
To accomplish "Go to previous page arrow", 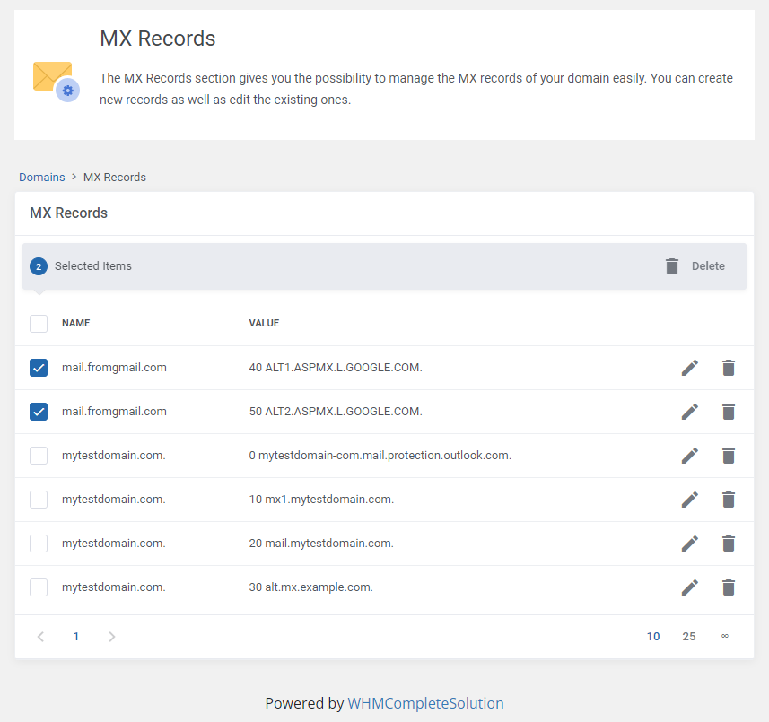I will pyautogui.click(x=40, y=637).
